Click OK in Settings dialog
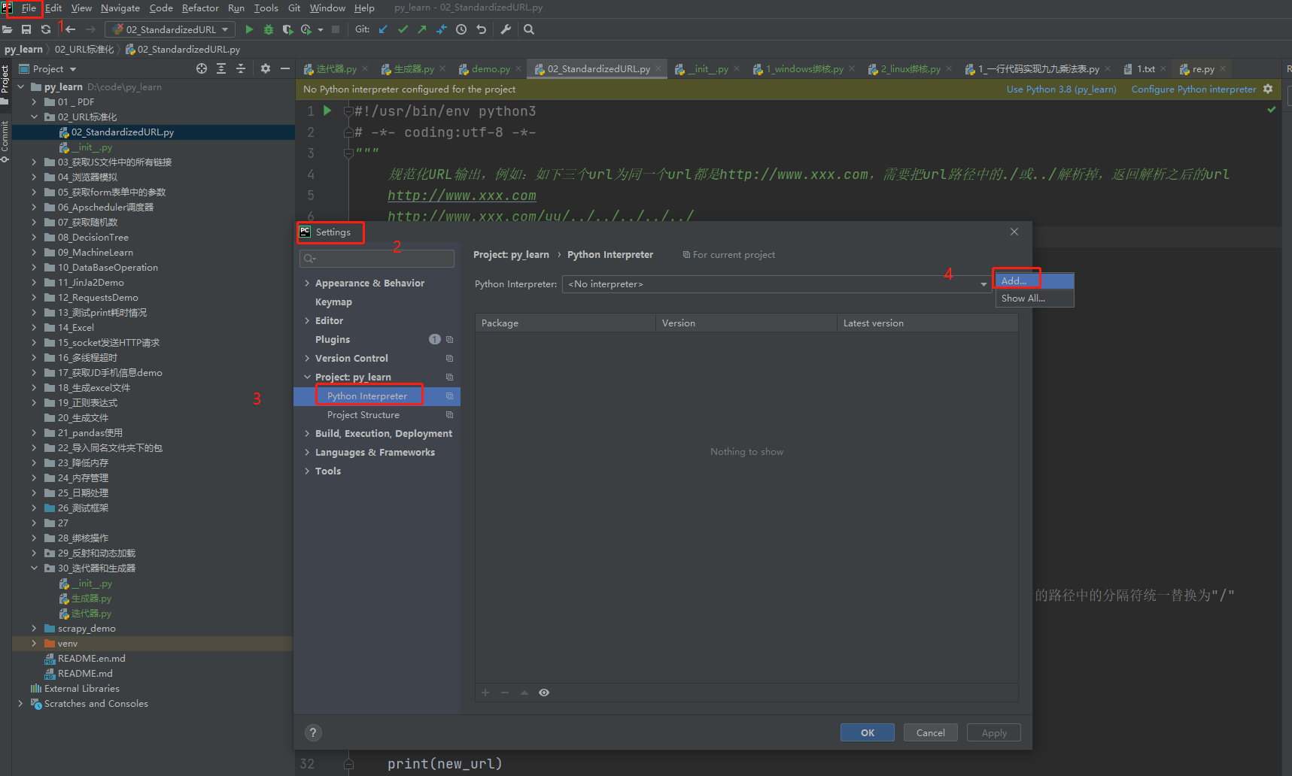This screenshot has height=776, width=1292. pyautogui.click(x=868, y=732)
